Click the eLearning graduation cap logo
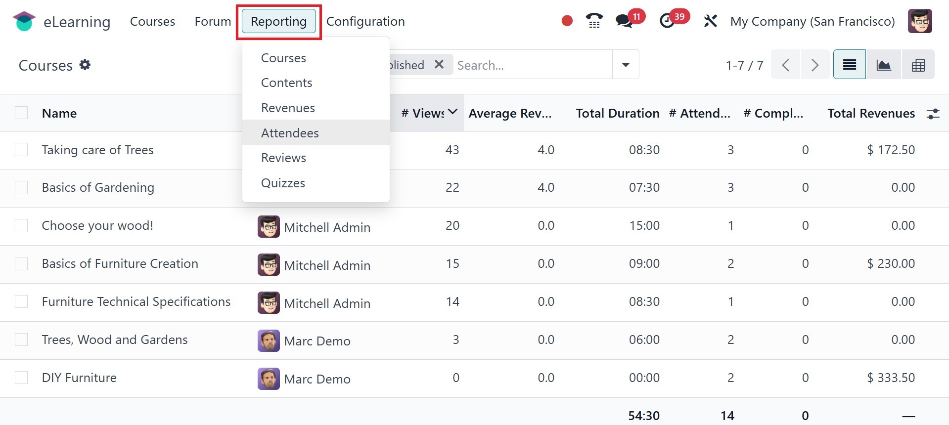This screenshot has height=425, width=949. click(24, 21)
